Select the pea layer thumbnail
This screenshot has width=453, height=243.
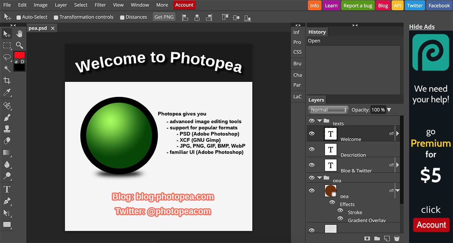point(331,191)
